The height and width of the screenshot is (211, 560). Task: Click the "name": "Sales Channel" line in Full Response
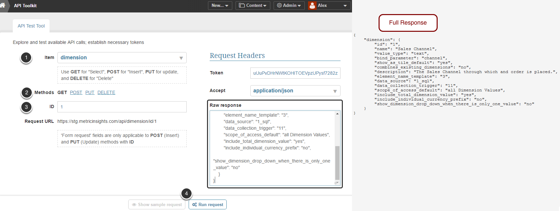405,49
